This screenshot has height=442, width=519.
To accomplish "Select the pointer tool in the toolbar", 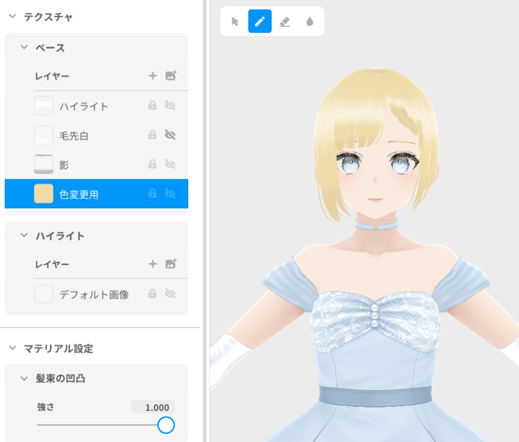I will click(234, 21).
